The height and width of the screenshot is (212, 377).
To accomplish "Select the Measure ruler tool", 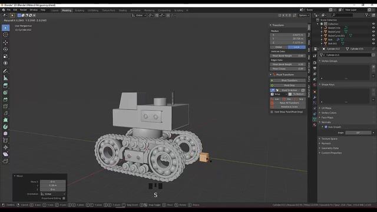I will coord(5,78).
